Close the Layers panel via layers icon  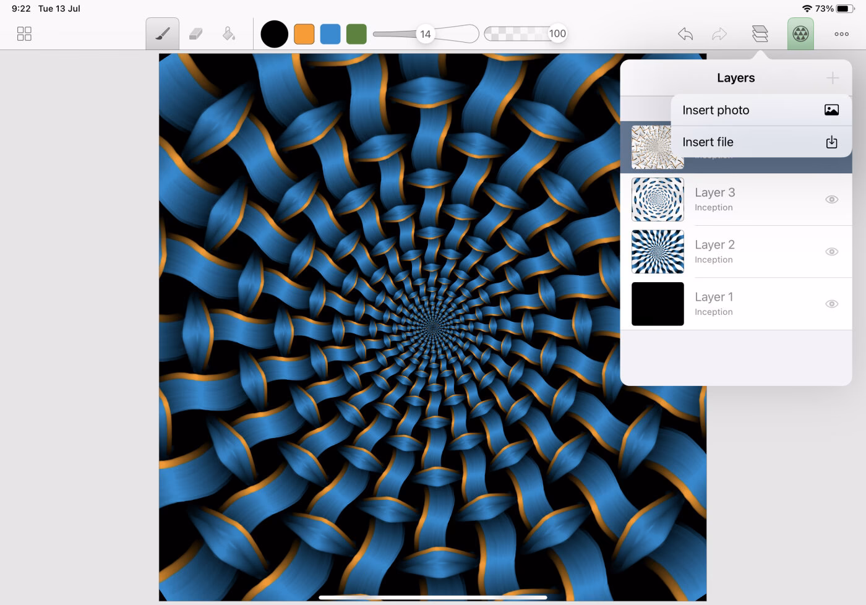coord(760,34)
